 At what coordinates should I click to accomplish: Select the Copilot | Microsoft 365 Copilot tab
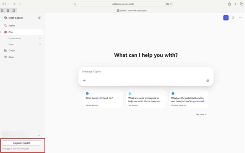pyautogui.click(x=132, y=11)
